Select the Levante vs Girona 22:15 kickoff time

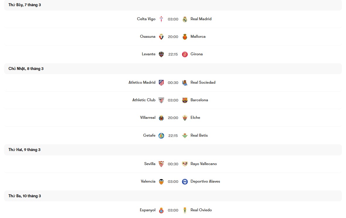coord(173,54)
